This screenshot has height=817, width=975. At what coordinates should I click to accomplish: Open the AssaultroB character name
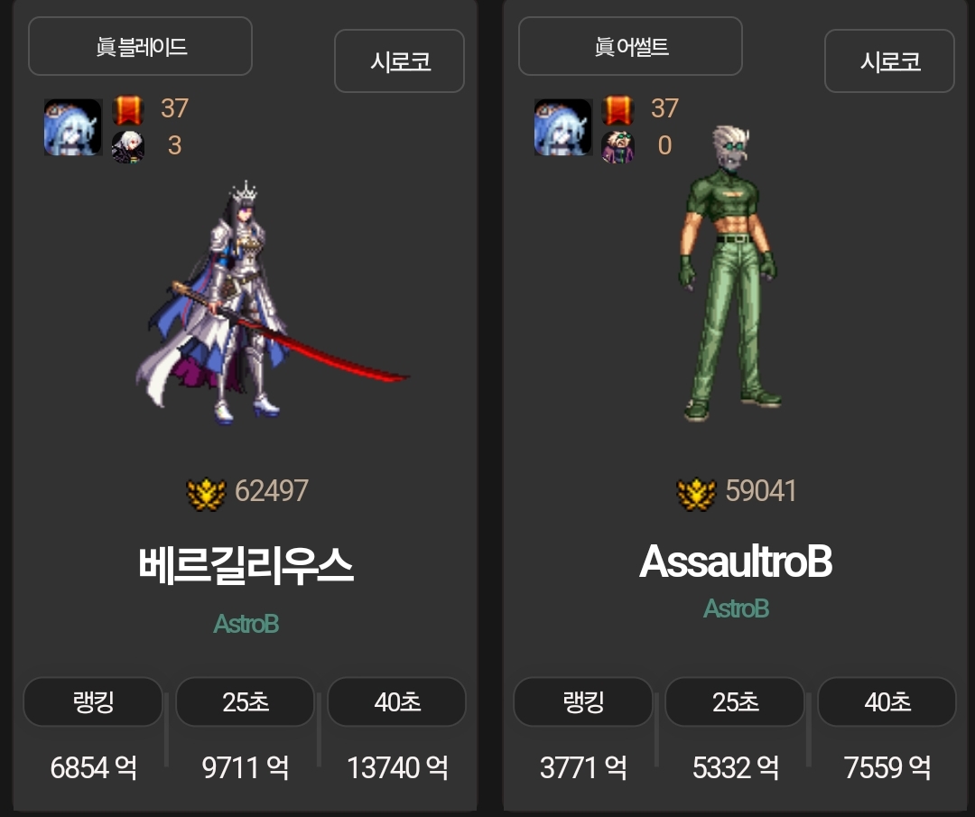click(736, 562)
